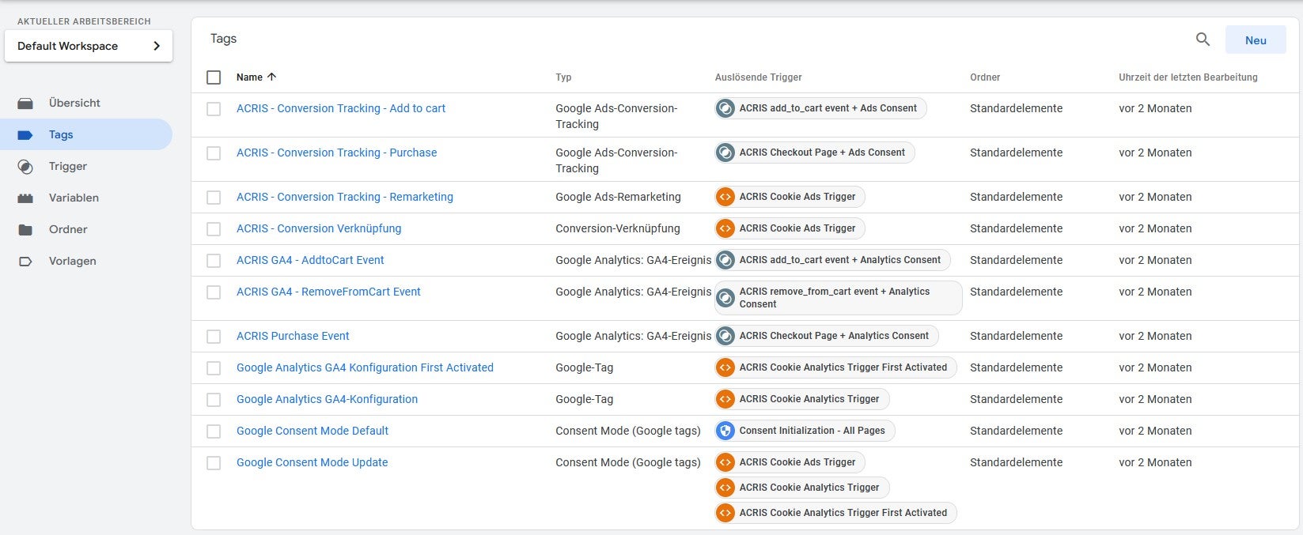The width and height of the screenshot is (1303, 535).
Task: Open ACRIS GA4 - AddtoCart Event tag
Action: [x=310, y=260]
